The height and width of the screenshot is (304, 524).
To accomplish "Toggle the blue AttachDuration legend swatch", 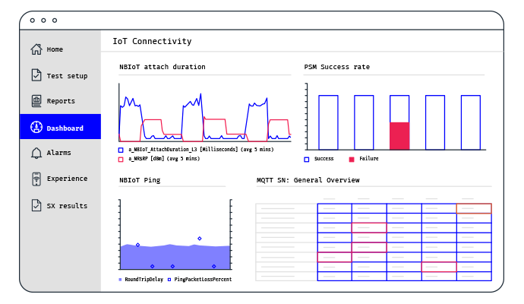I will pos(121,150).
